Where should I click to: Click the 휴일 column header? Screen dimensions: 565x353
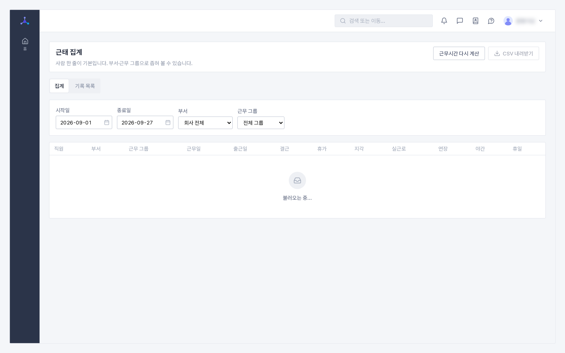(x=517, y=149)
